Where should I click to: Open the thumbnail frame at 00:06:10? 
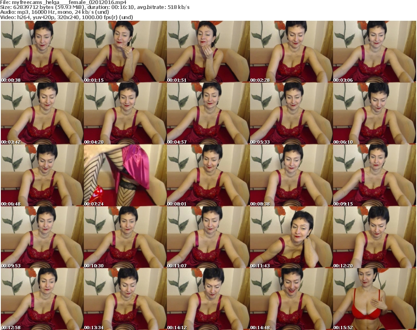374,114
